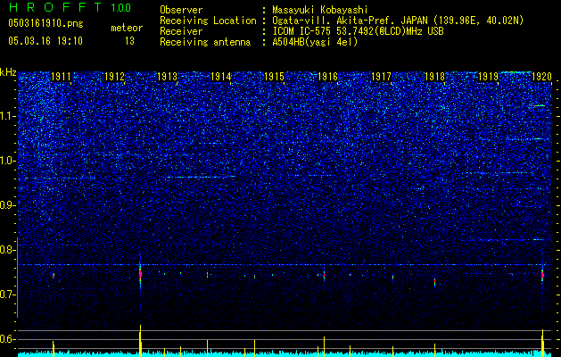The image size is (561, 357).
Task: Click the HROFFT program title
Action: (56, 7)
